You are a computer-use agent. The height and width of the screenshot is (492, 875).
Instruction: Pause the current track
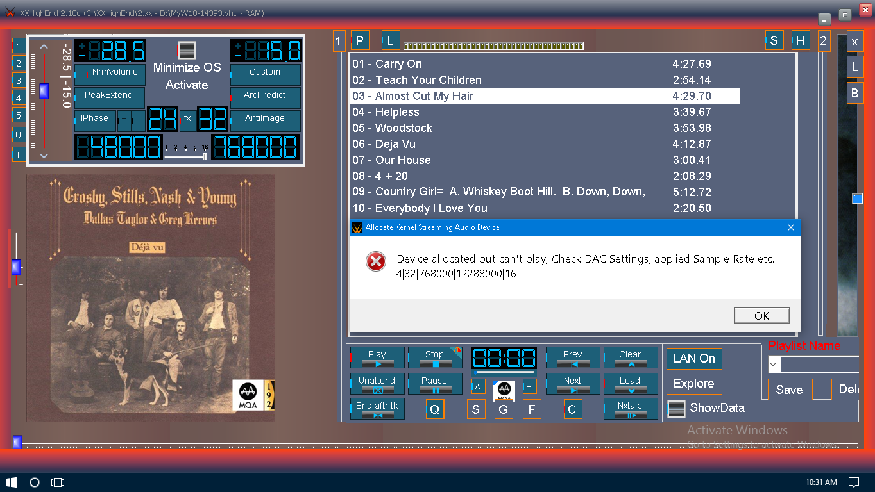pyautogui.click(x=435, y=384)
